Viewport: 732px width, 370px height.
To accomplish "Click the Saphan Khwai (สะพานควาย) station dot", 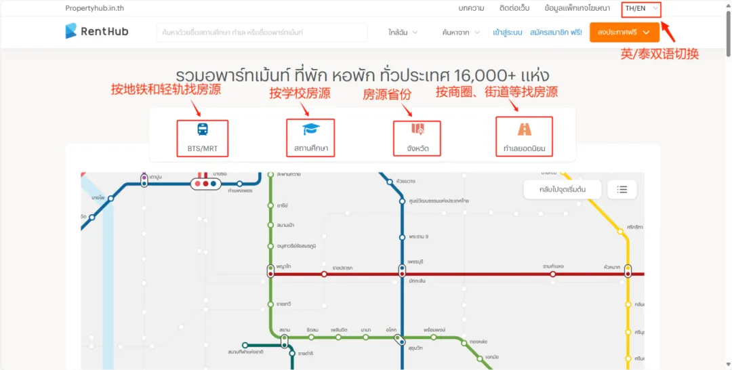I will pos(270,175).
